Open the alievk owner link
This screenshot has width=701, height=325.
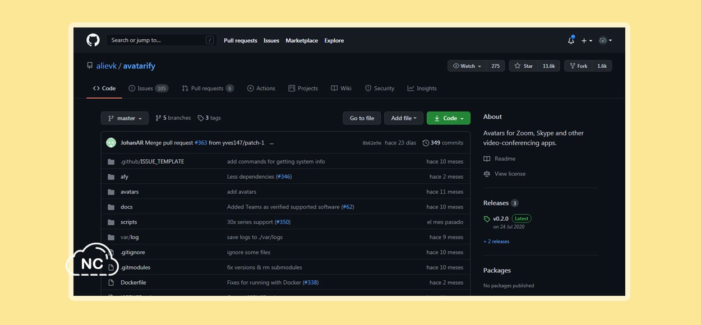pos(106,66)
